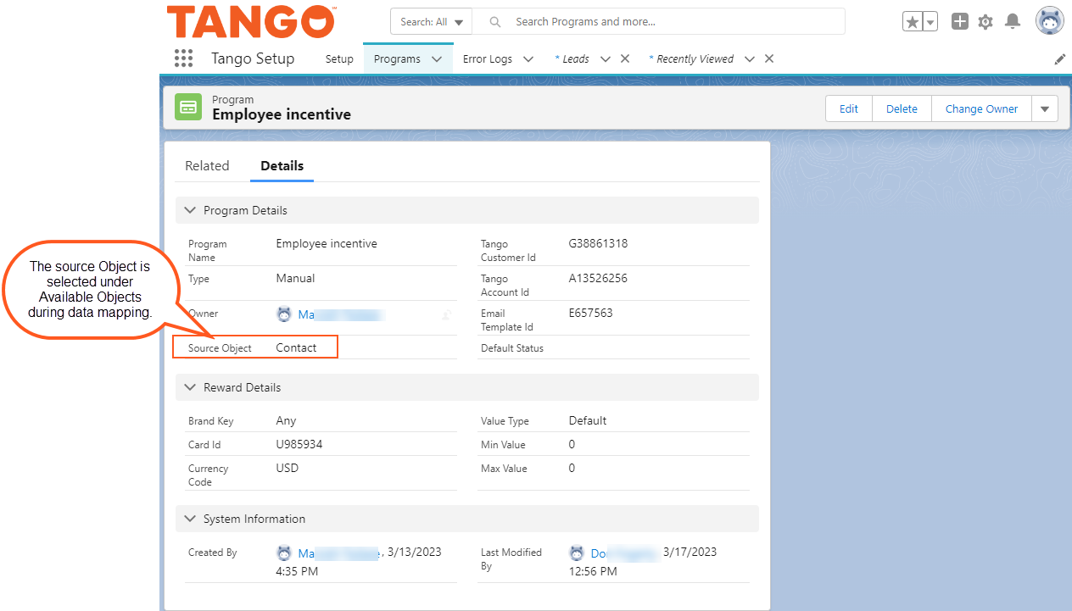
Task: Click the favorites star icon
Action: (x=913, y=21)
